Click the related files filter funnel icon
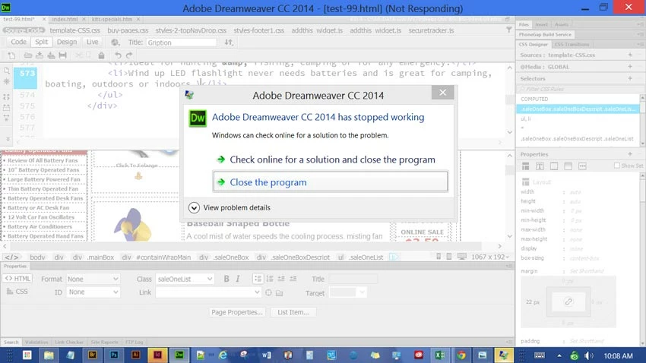This screenshot has width=646, height=363. pyautogui.click(x=508, y=30)
